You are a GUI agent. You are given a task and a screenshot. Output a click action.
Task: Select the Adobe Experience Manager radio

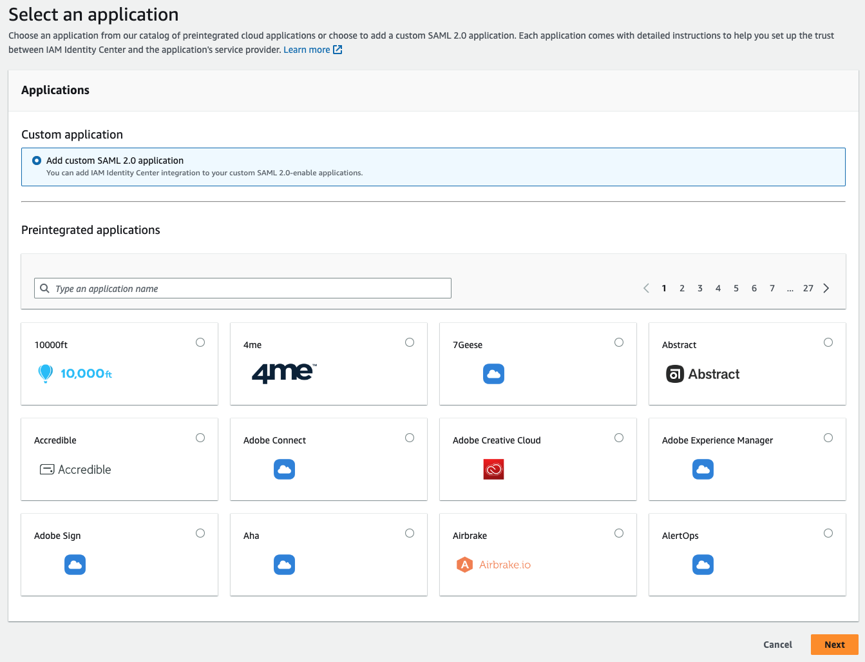[x=828, y=438]
